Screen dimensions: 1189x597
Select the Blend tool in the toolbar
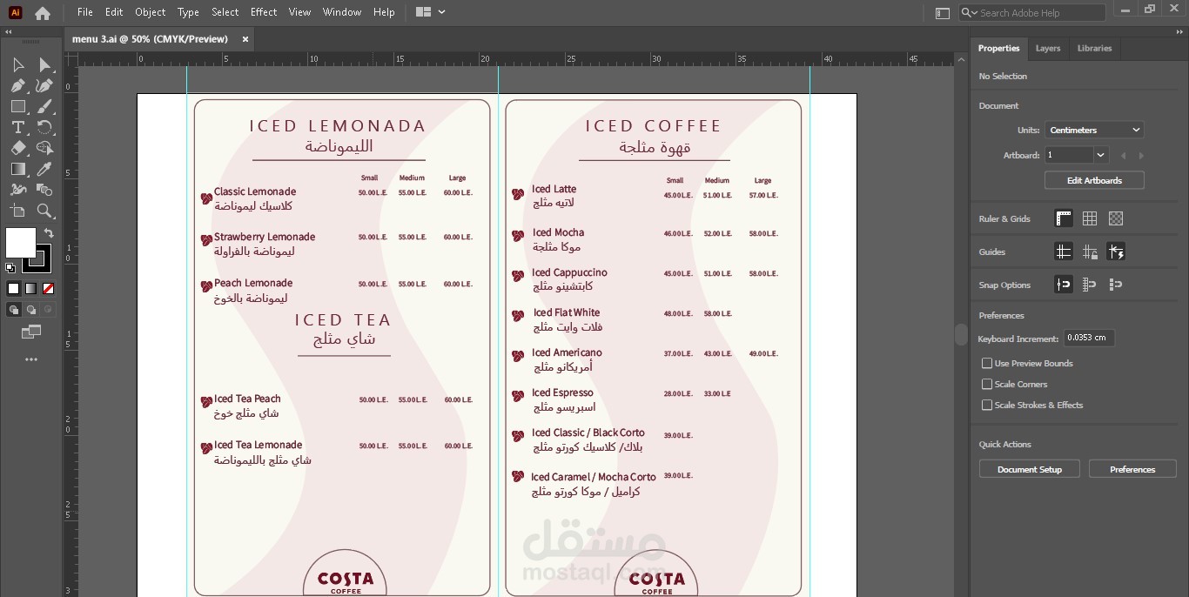click(x=45, y=190)
